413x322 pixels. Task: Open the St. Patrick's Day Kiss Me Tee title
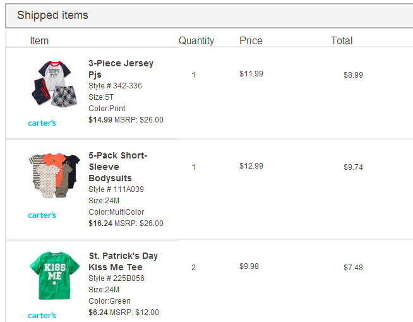[x=123, y=261]
